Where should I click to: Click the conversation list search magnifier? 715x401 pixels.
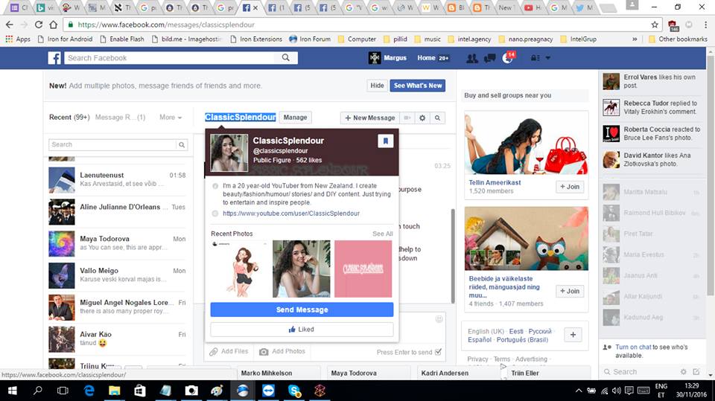pos(182,145)
